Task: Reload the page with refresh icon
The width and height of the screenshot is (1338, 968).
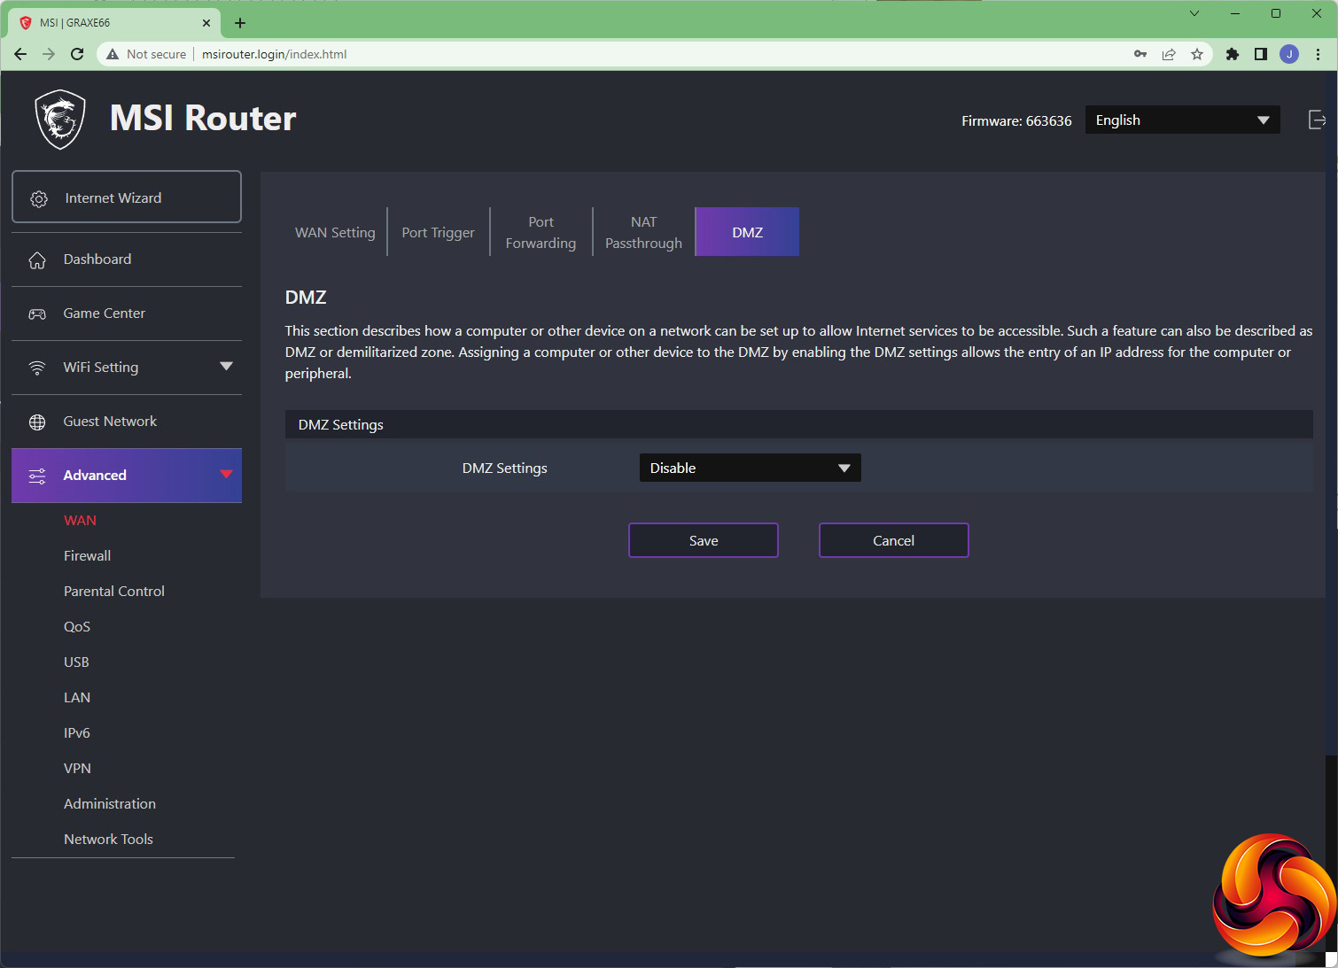Action: click(x=77, y=54)
